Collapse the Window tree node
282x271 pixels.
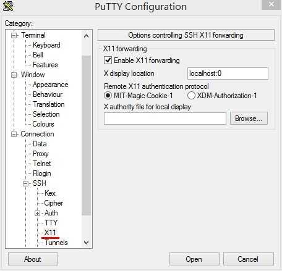[x=14, y=75]
